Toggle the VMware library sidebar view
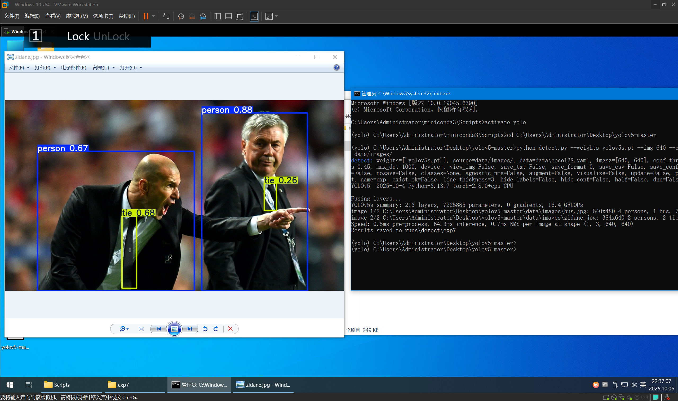Image resolution: width=678 pixels, height=401 pixels. tap(218, 16)
